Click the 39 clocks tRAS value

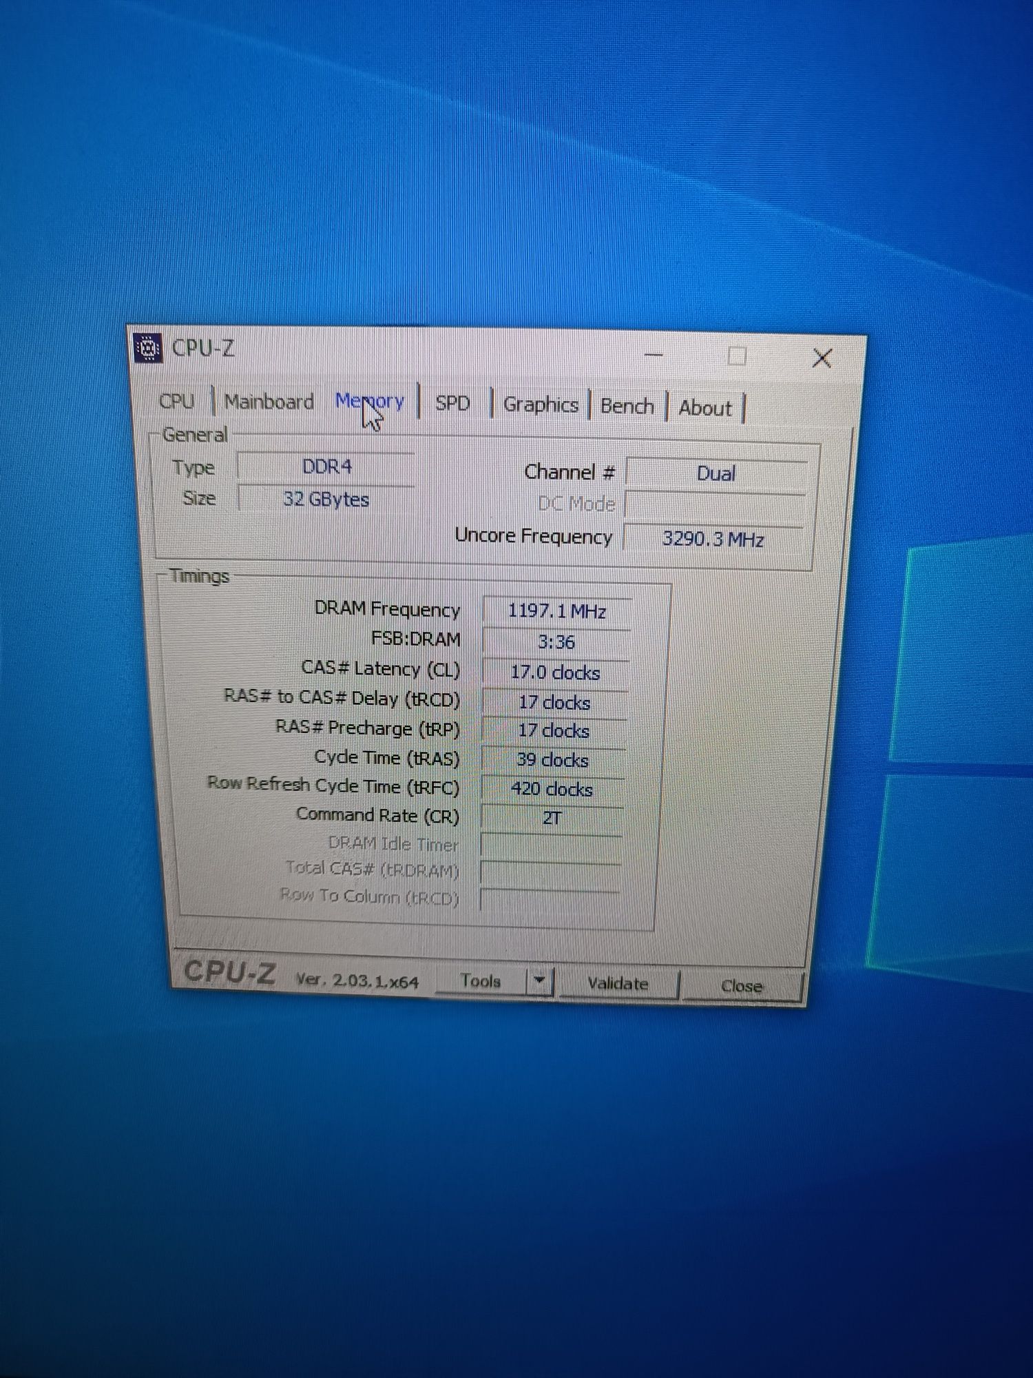click(554, 760)
